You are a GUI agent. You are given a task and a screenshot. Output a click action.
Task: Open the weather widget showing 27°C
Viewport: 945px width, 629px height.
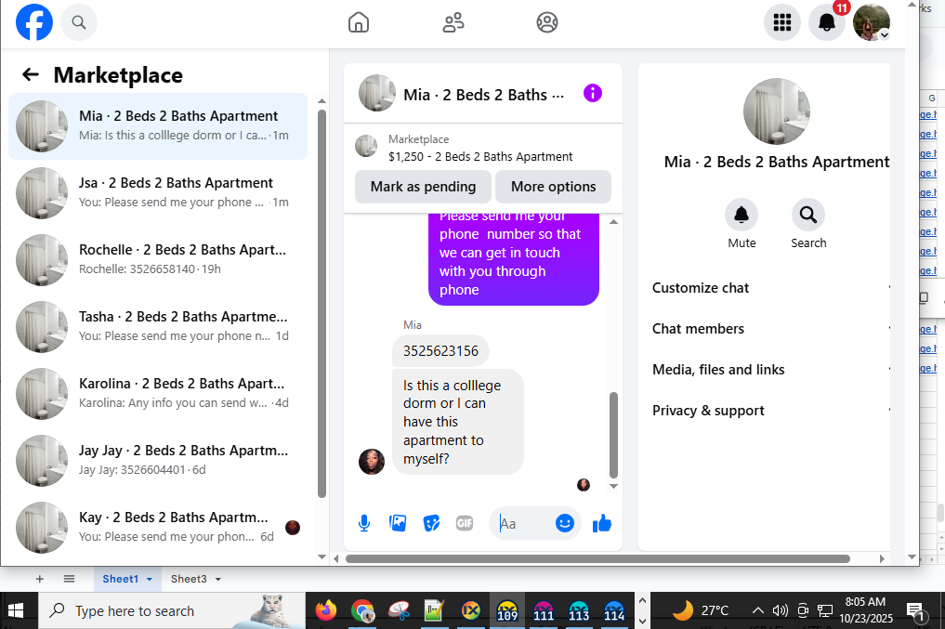point(701,611)
